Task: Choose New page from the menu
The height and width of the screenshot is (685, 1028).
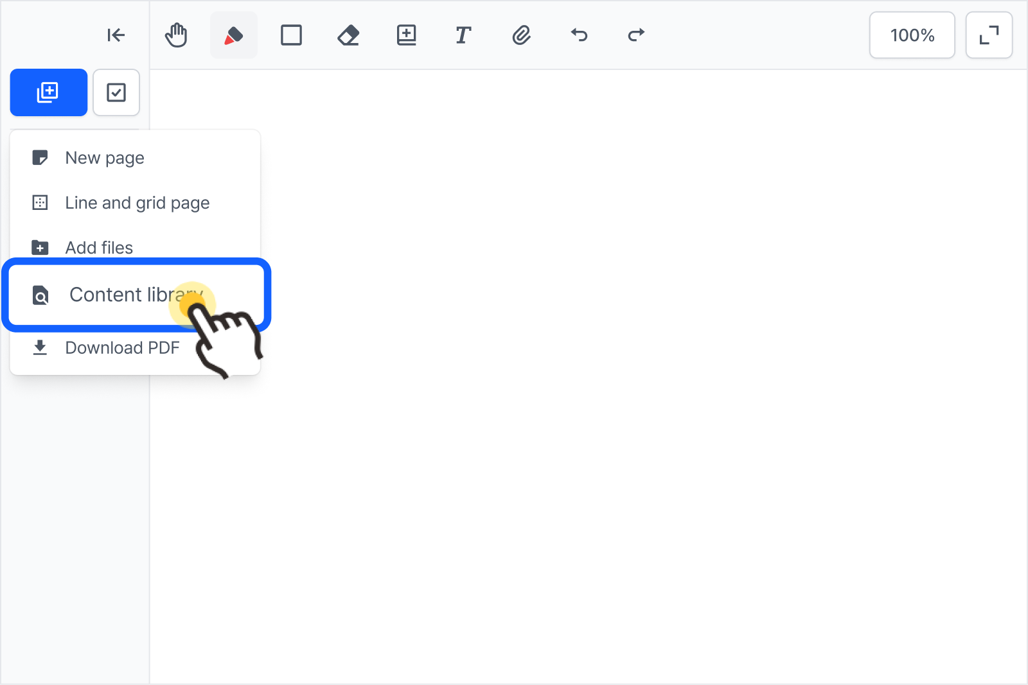Action: pyautogui.click(x=135, y=158)
